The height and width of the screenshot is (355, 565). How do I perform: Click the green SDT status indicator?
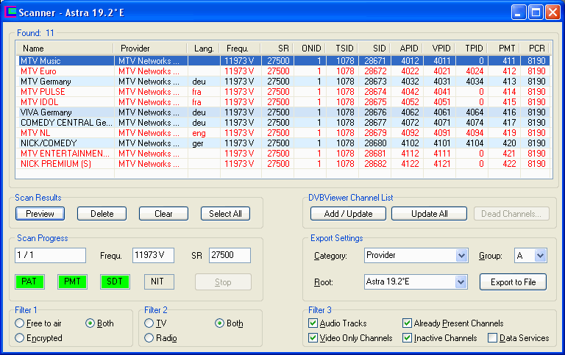[115, 282]
